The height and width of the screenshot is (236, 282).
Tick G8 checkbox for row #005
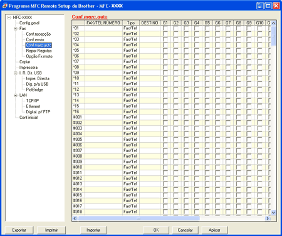click(x=238, y=140)
